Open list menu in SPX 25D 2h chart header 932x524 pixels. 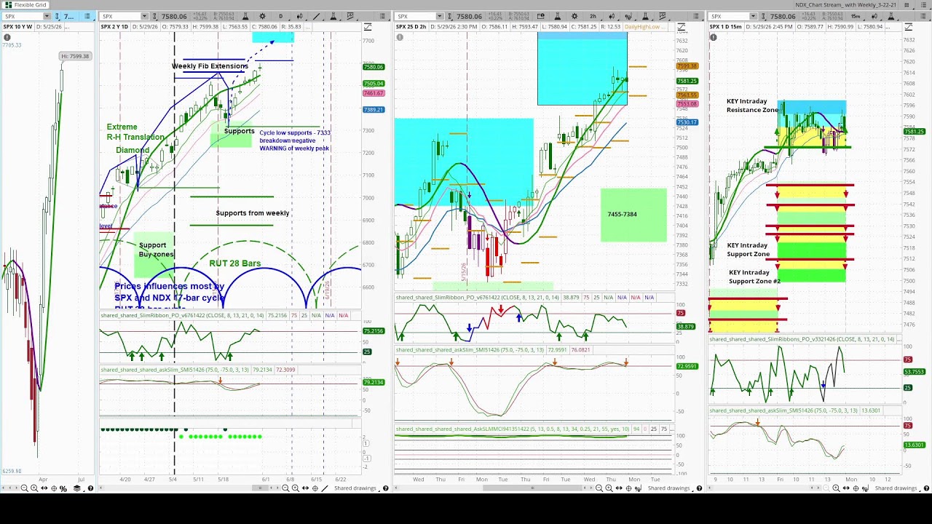tap(695, 16)
